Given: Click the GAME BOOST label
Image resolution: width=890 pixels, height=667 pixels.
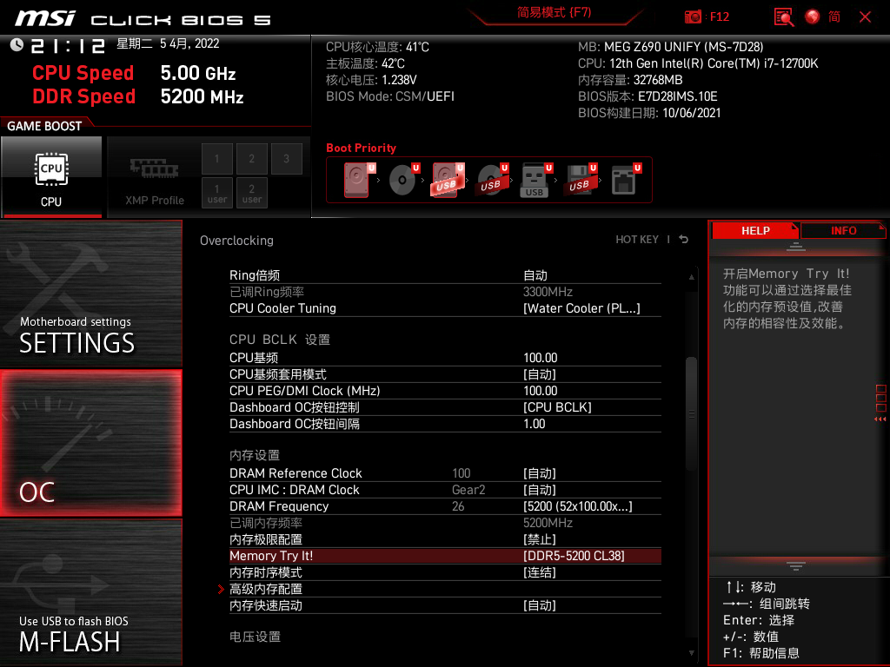Looking at the screenshot, I should [44, 126].
